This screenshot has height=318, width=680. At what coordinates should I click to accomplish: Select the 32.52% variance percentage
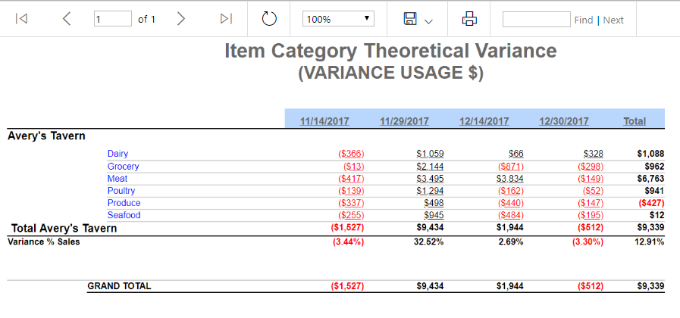click(x=429, y=242)
